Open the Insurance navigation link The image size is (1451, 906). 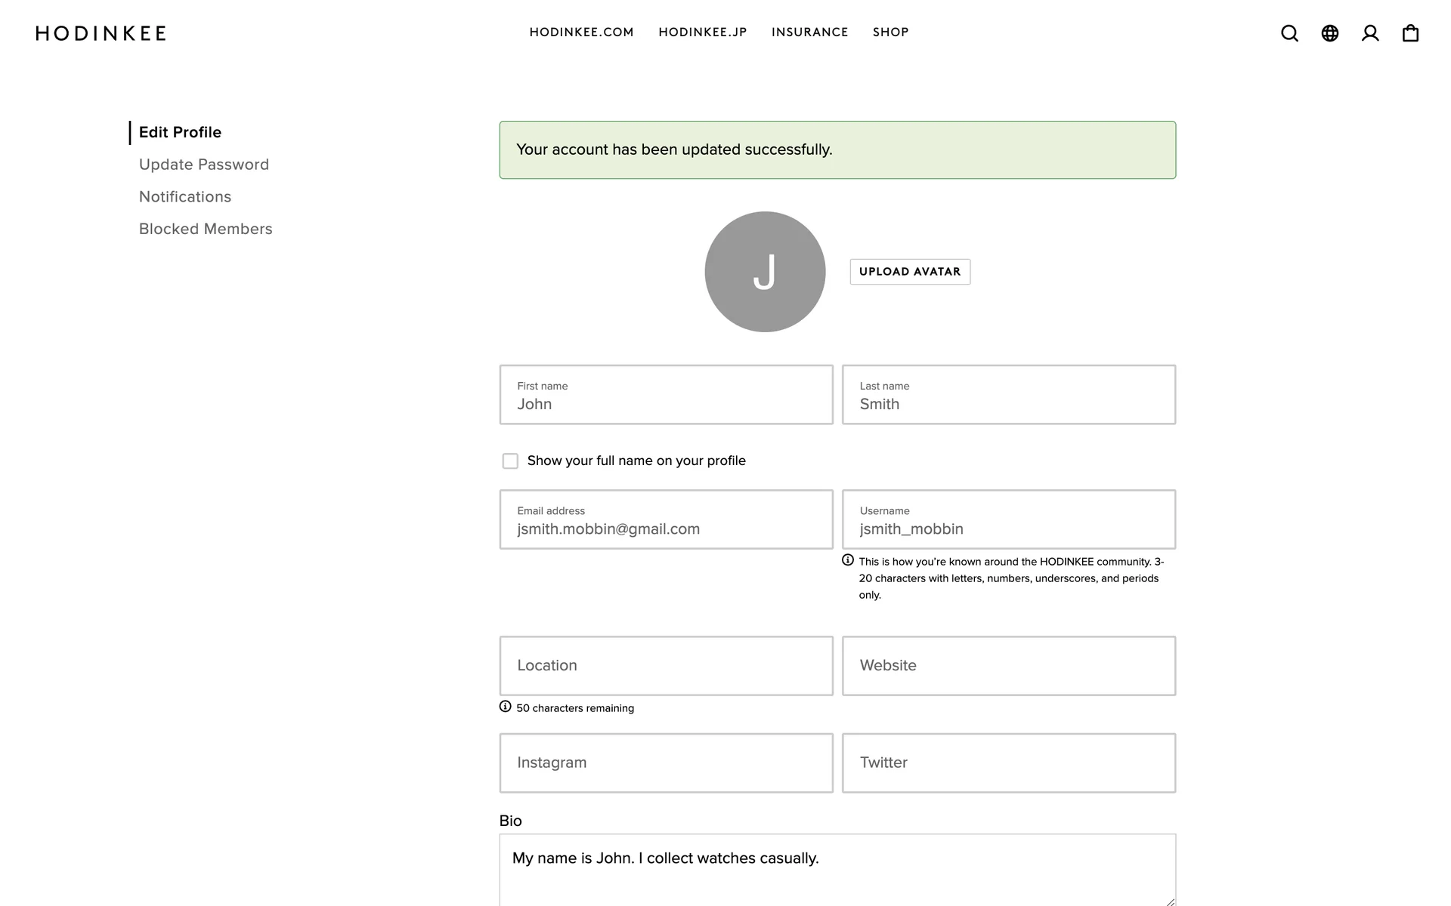(x=809, y=32)
